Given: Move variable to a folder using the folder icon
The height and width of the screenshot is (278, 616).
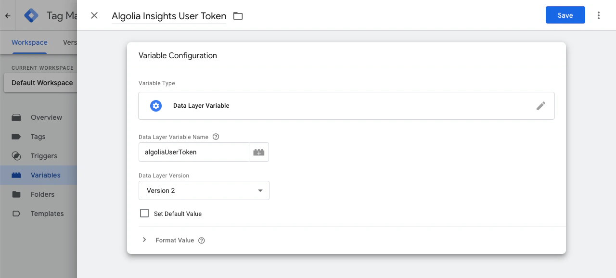Looking at the screenshot, I should [238, 15].
